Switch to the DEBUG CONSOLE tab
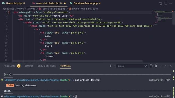 [x=46, y=66]
